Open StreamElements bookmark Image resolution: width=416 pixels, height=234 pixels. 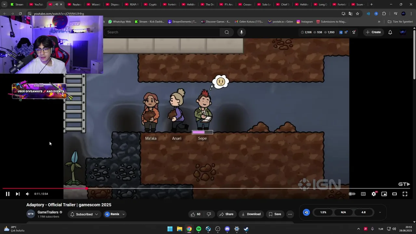(x=182, y=22)
